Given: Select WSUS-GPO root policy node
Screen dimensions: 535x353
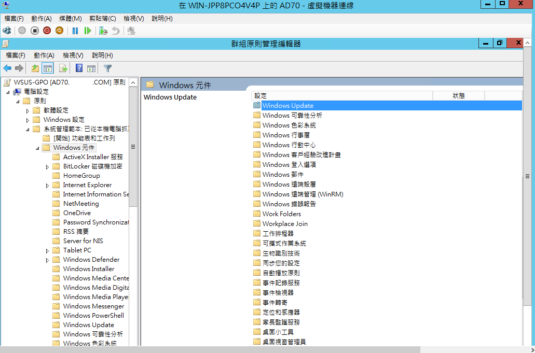Looking at the screenshot, I should click(69, 82).
